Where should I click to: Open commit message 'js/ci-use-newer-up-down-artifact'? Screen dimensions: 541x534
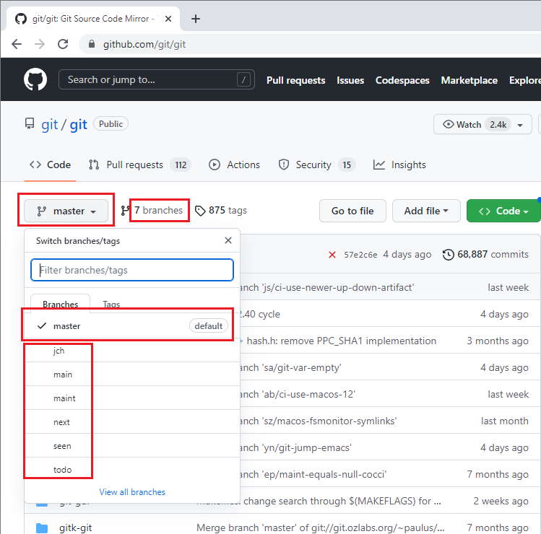[x=326, y=287]
